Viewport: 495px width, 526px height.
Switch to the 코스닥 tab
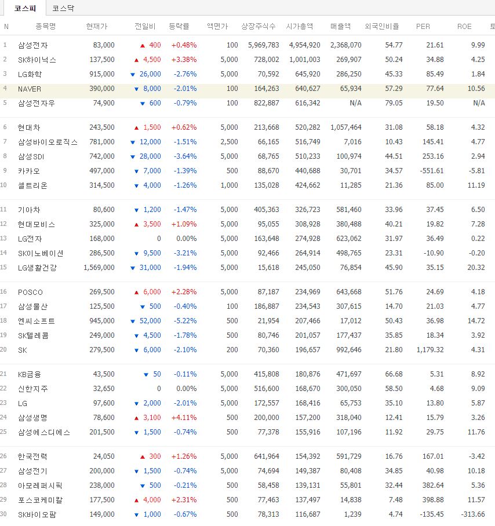point(63,8)
